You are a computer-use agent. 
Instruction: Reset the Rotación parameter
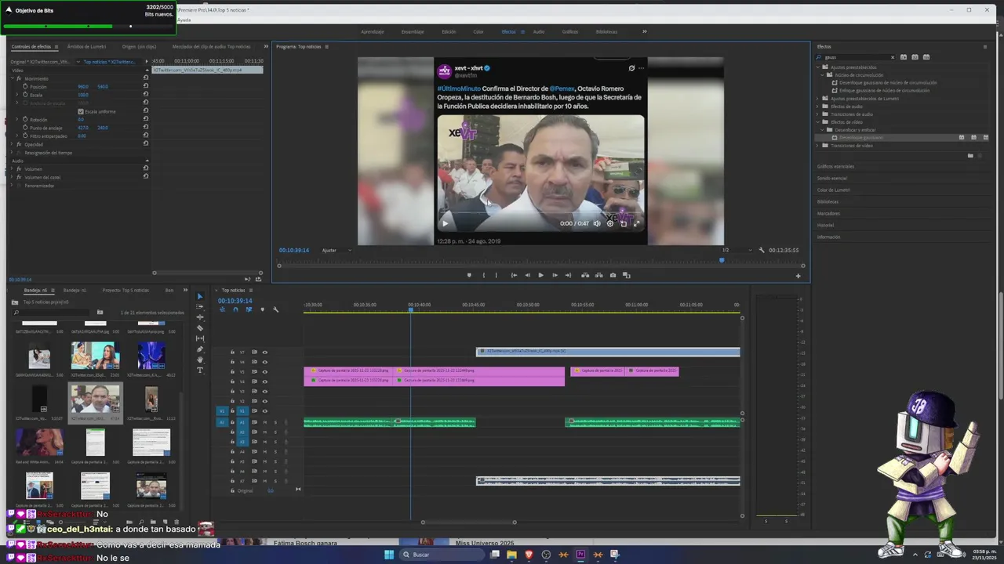145,119
